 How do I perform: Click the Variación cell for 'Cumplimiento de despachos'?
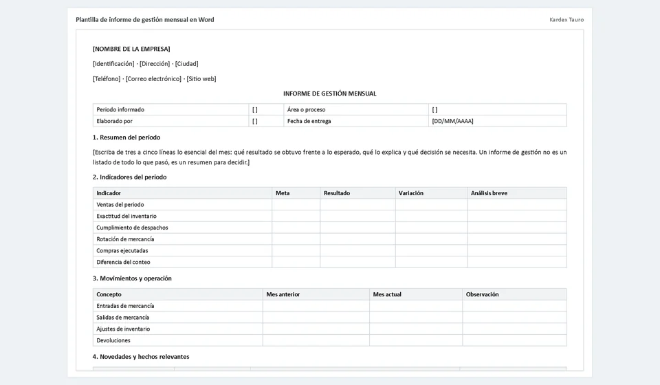point(432,228)
